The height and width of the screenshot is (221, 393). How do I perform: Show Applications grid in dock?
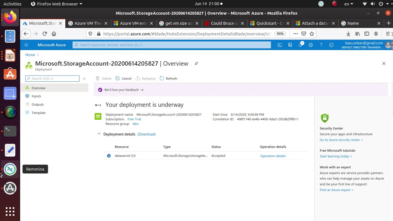click(x=10, y=211)
